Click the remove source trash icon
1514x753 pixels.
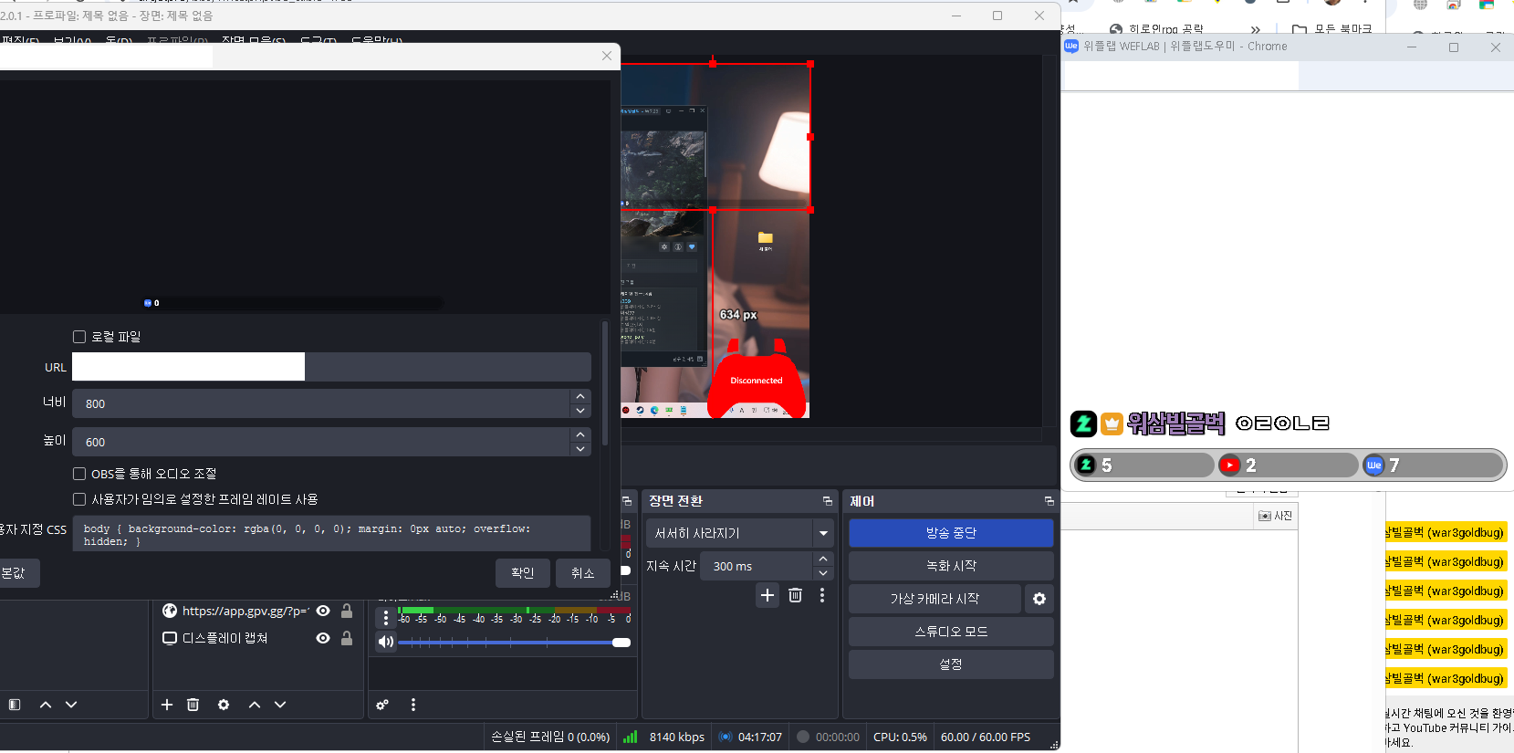(193, 705)
